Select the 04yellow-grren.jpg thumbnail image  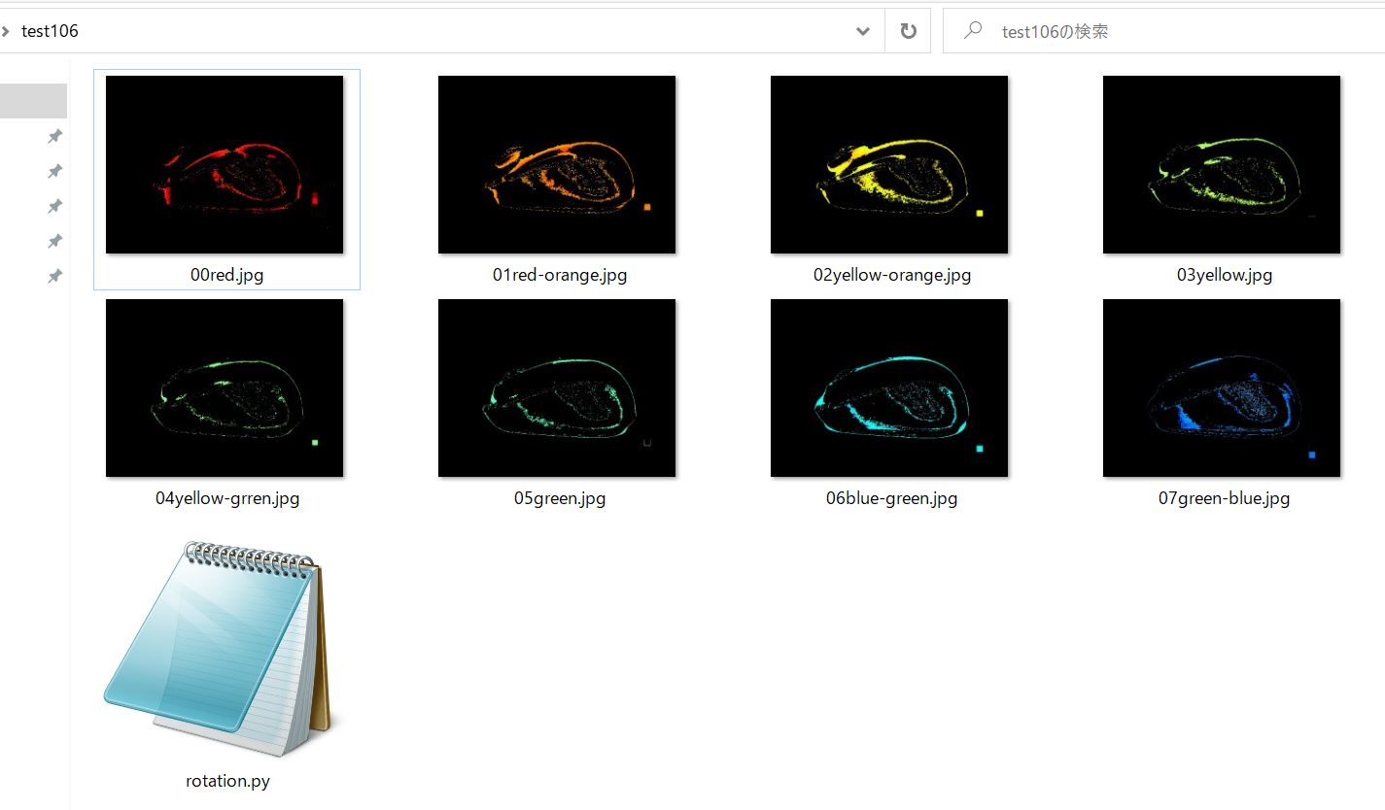(x=225, y=388)
